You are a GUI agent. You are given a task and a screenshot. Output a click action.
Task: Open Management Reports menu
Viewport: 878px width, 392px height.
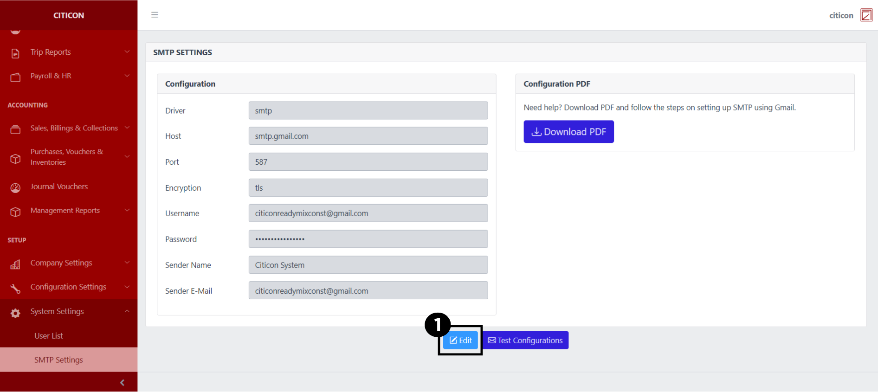coord(69,211)
